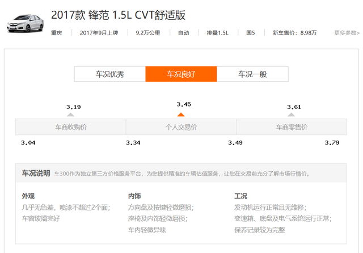Click the 内饰 section heading
This screenshot has height=253, width=363.
[134, 196]
